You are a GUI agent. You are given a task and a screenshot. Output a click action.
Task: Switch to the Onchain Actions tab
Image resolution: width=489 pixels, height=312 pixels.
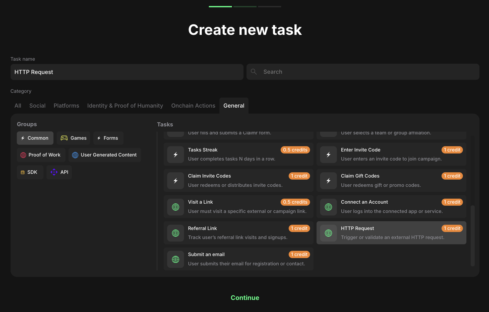click(193, 106)
